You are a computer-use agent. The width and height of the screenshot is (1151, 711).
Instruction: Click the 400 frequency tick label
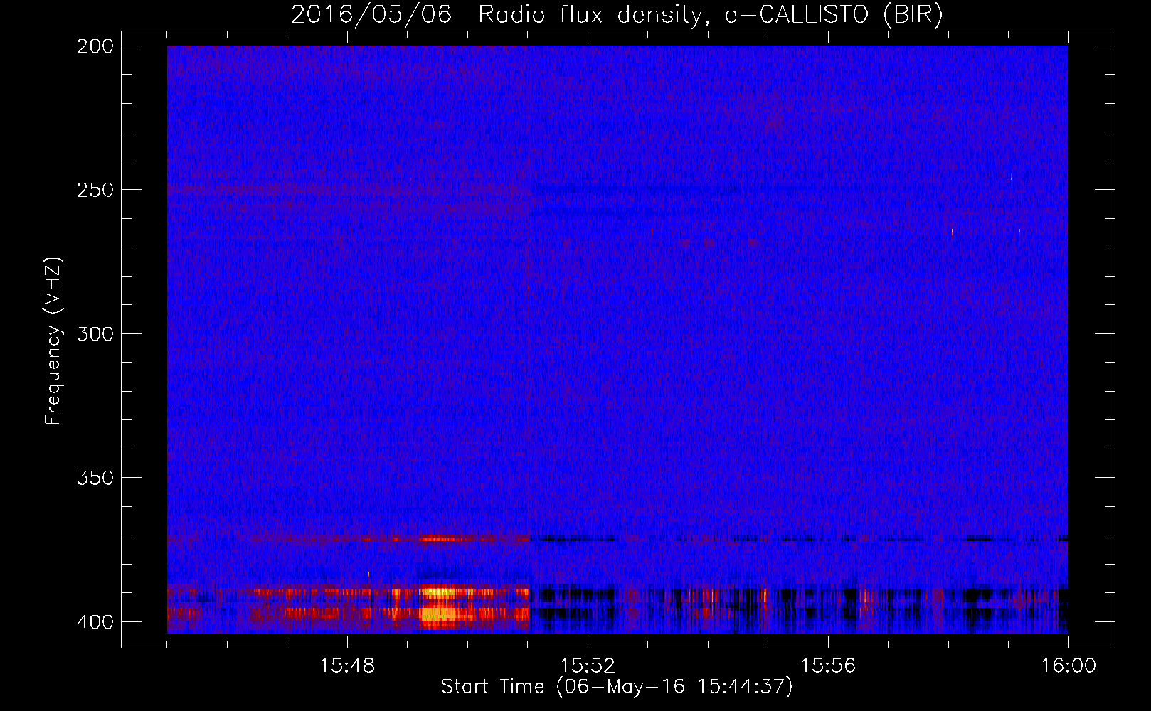pyautogui.click(x=95, y=622)
